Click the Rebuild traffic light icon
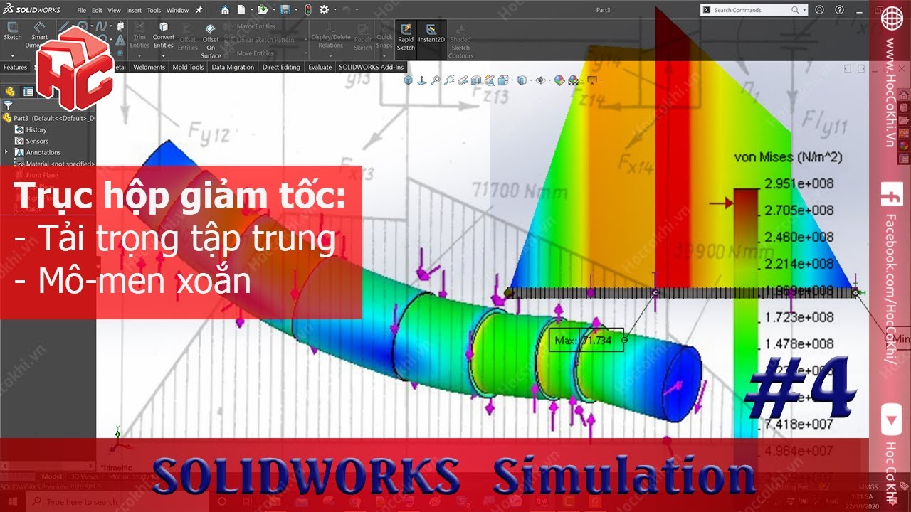The width and height of the screenshot is (911, 512). click(307, 10)
